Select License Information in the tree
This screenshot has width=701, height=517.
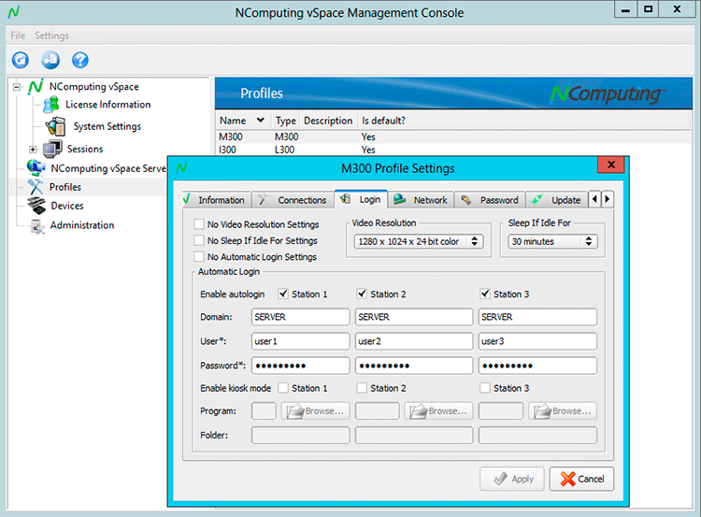[108, 104]
